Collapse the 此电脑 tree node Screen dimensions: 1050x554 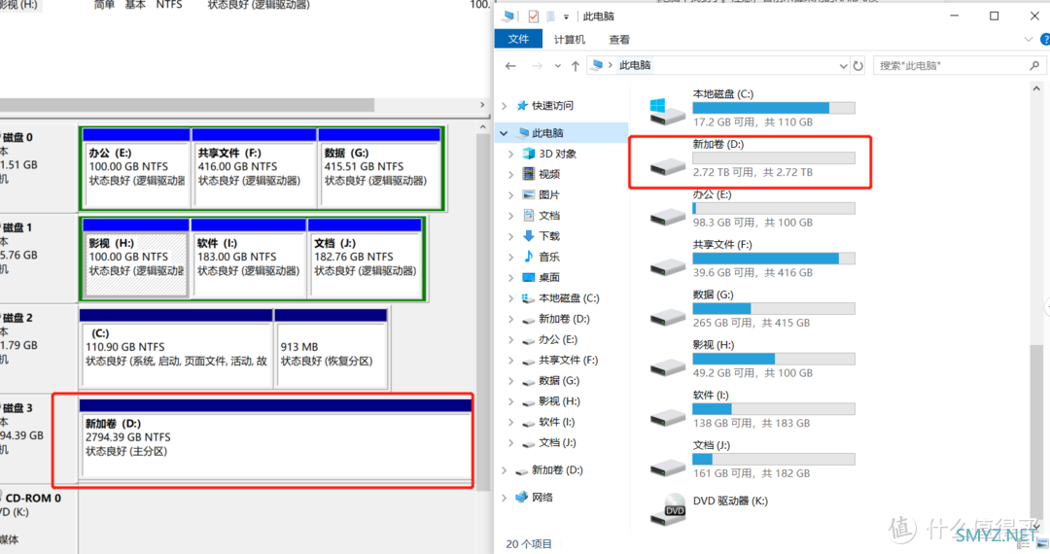coord(504,133)
